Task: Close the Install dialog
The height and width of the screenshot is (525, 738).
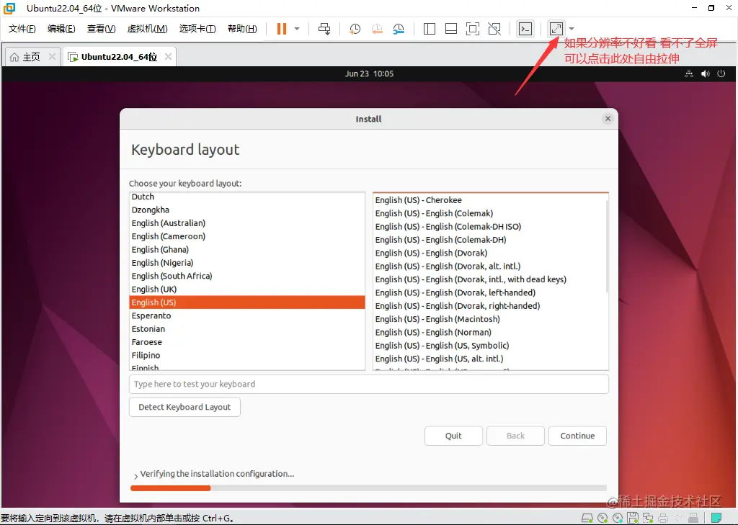Action: (x=608, y=119)
